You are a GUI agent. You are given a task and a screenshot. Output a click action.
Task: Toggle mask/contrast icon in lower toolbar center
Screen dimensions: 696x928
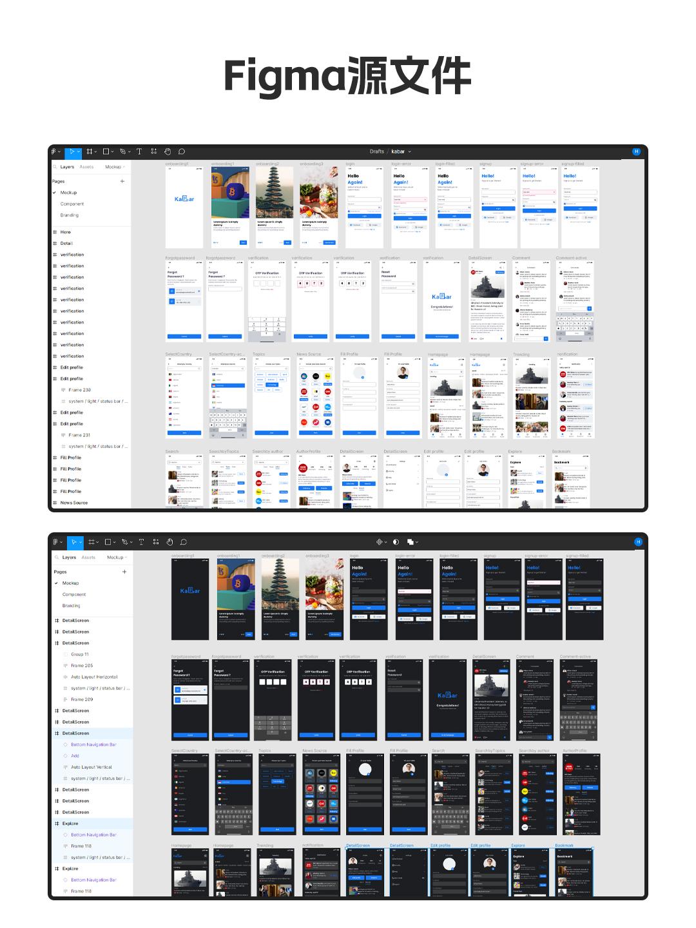tap(396, 542)
